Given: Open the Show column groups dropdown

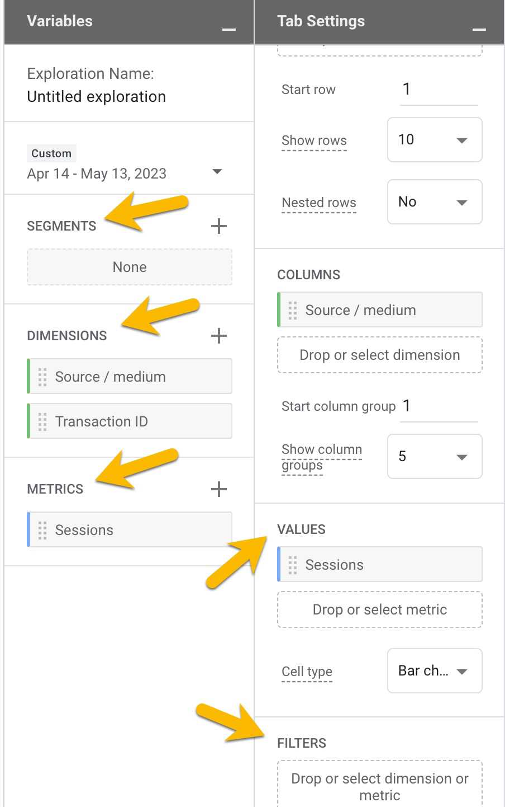Looking at the screenshot, I should click(x=435, y=457).
